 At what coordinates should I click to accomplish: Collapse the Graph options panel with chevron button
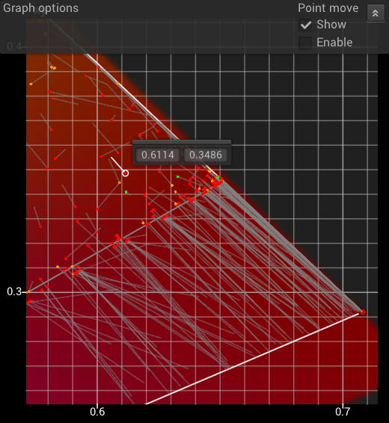click(x=376, y=13)
